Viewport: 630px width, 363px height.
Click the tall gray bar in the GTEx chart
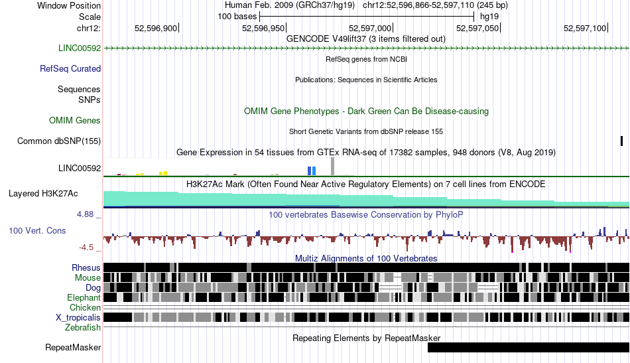pyautogui.click(x=332, y=167)
